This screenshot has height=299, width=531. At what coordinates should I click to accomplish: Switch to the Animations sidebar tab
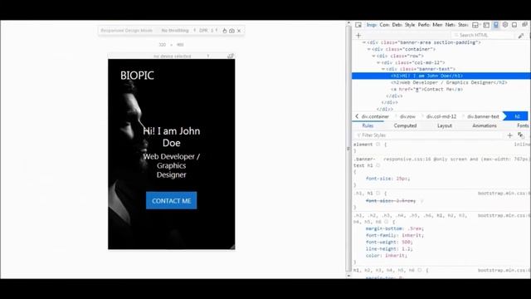(x=485, y=125)
